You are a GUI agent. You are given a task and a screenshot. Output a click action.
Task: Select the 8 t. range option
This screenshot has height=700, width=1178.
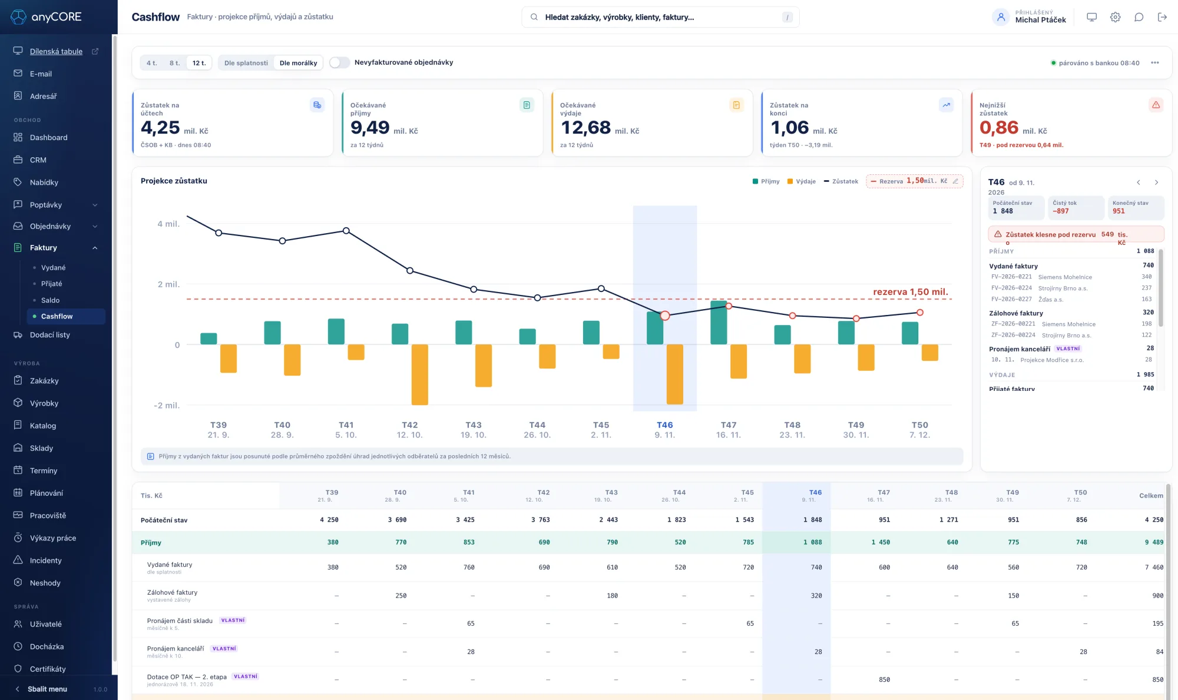click(175, 63)
